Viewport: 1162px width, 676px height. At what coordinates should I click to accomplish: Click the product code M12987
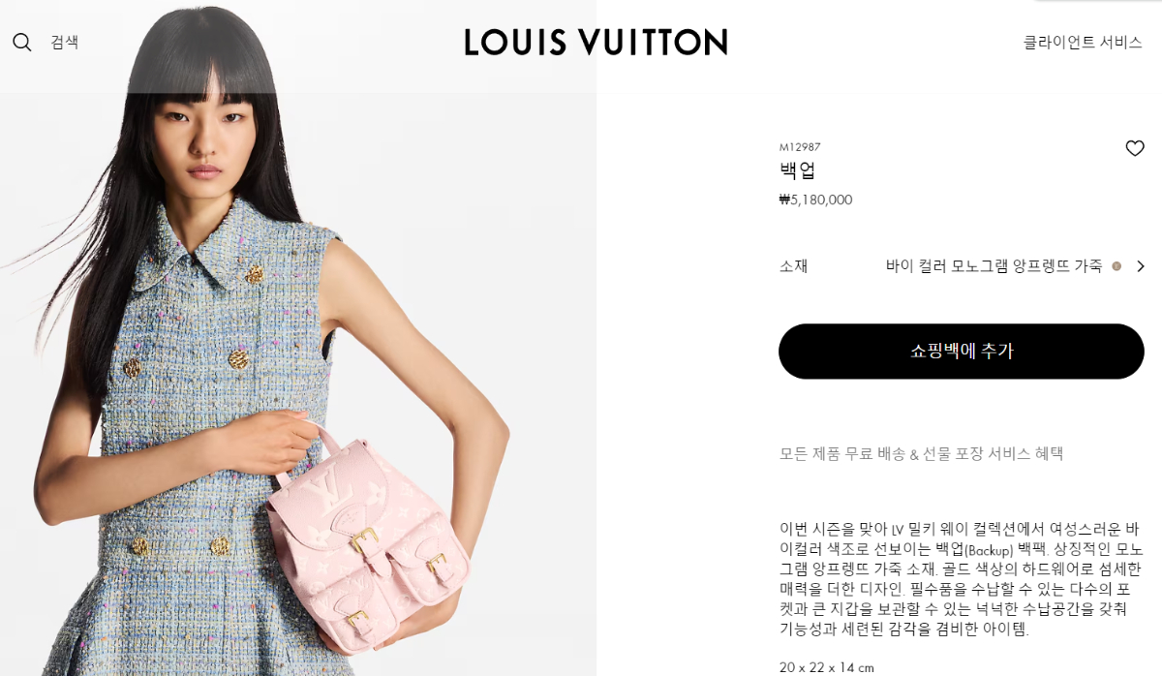click(800, 147)
